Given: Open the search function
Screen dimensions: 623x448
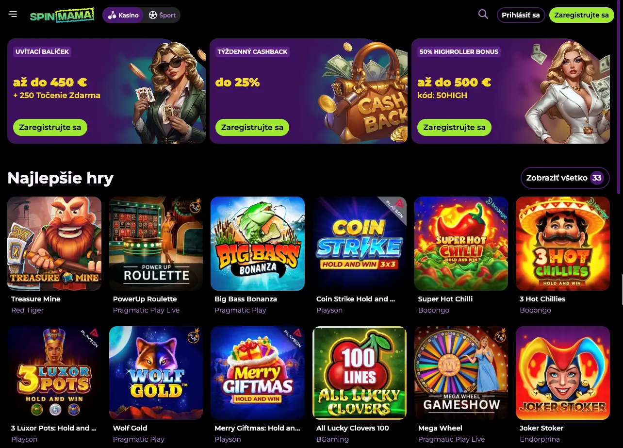Looking at the screenshot, I should click(x=483, y=15).
